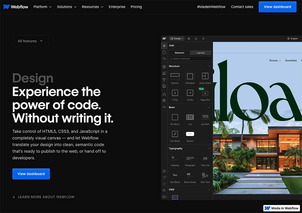Screen dimensions: 302x213
Task: Open the Pages panel icon
Action: 164,52
